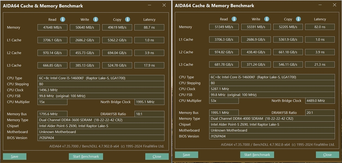Click L3 Cache Latency 17.9 ns

pyautogui.click(x=149, y=65)
